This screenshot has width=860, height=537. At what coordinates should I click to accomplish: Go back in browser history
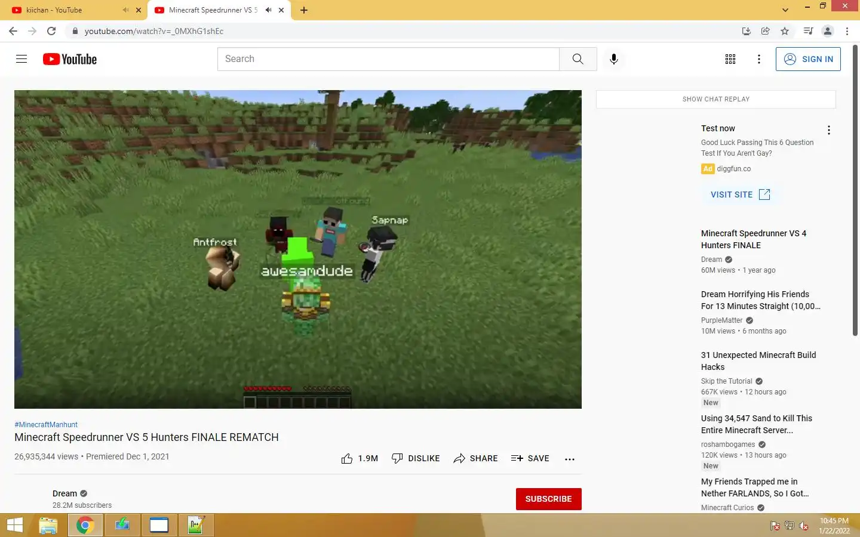click(x=13, y=31)
